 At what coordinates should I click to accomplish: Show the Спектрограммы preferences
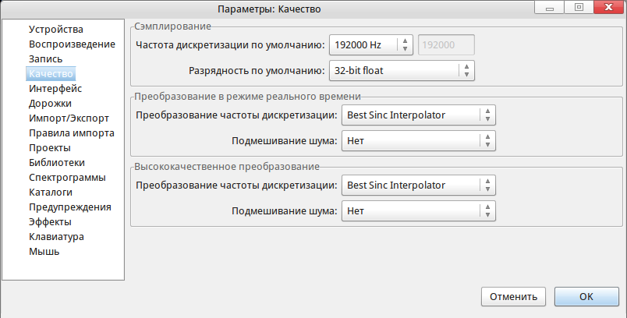pyautogui.click(x=68, y=178)
